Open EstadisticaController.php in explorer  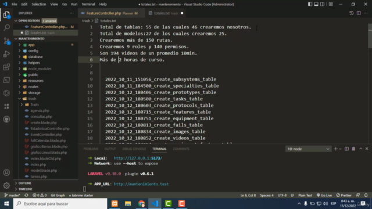point(50,129)
